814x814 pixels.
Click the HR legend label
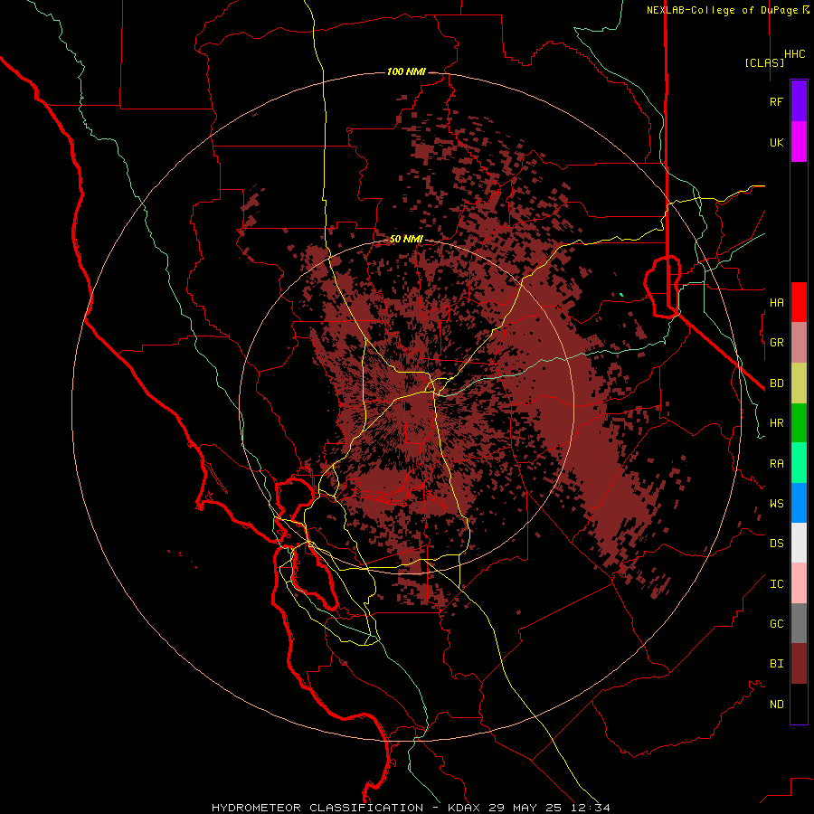click(x=776, y=423)
